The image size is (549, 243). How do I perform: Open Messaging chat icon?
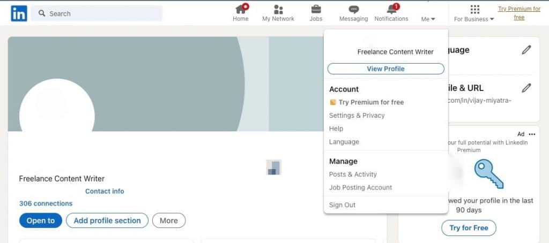pyautogui.click(x=354, y=10)
